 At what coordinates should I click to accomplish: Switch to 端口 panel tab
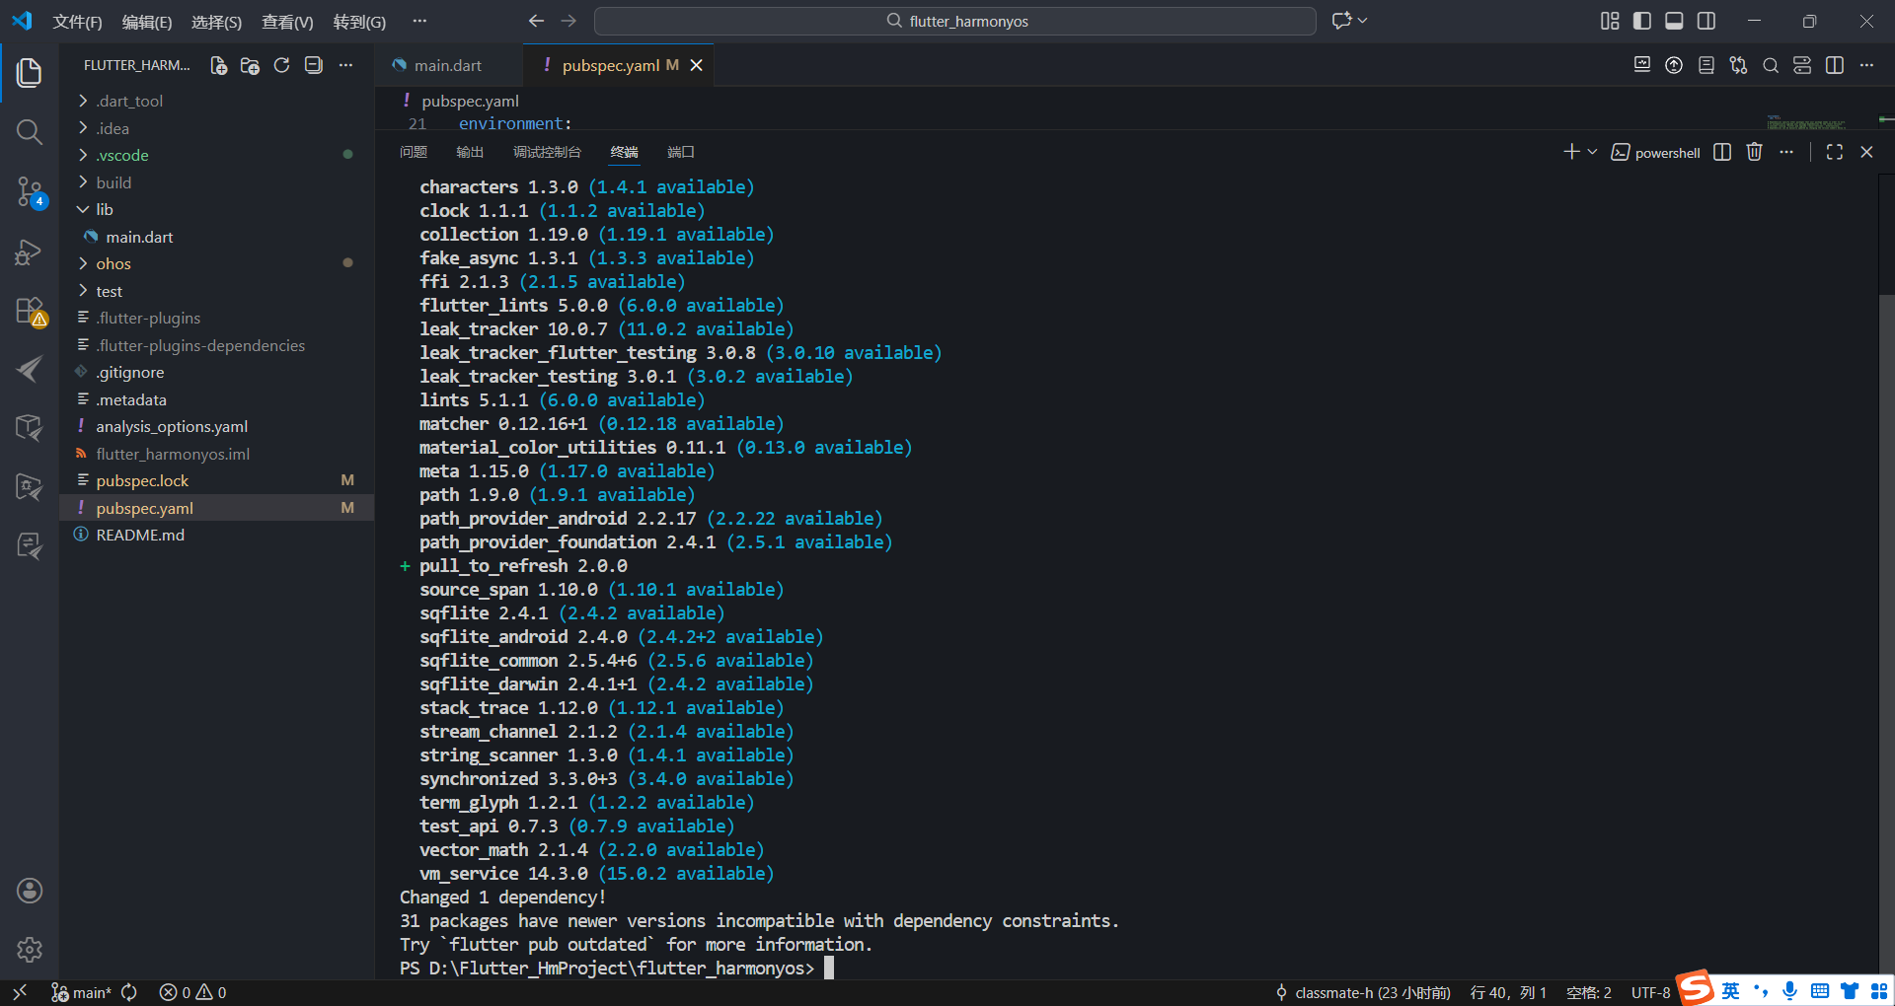coord(681,152)
